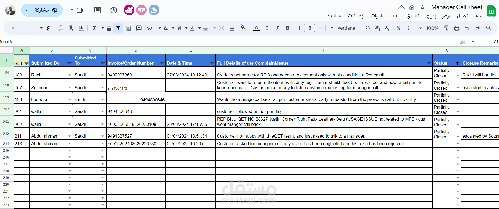Increase font size with plus

[x=299, y=28]
